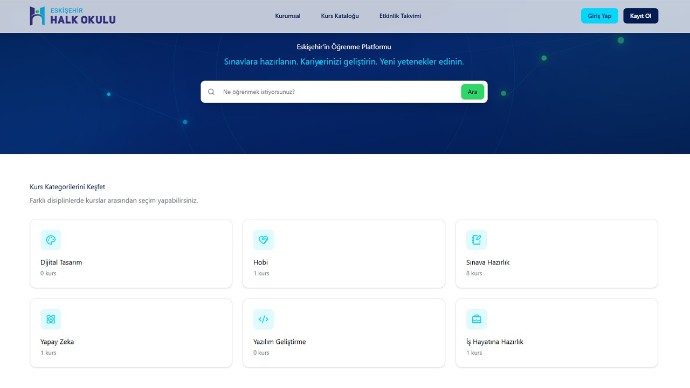Click the briefcase icon for İş Hayatına Hazırlık

coord(477,320)
